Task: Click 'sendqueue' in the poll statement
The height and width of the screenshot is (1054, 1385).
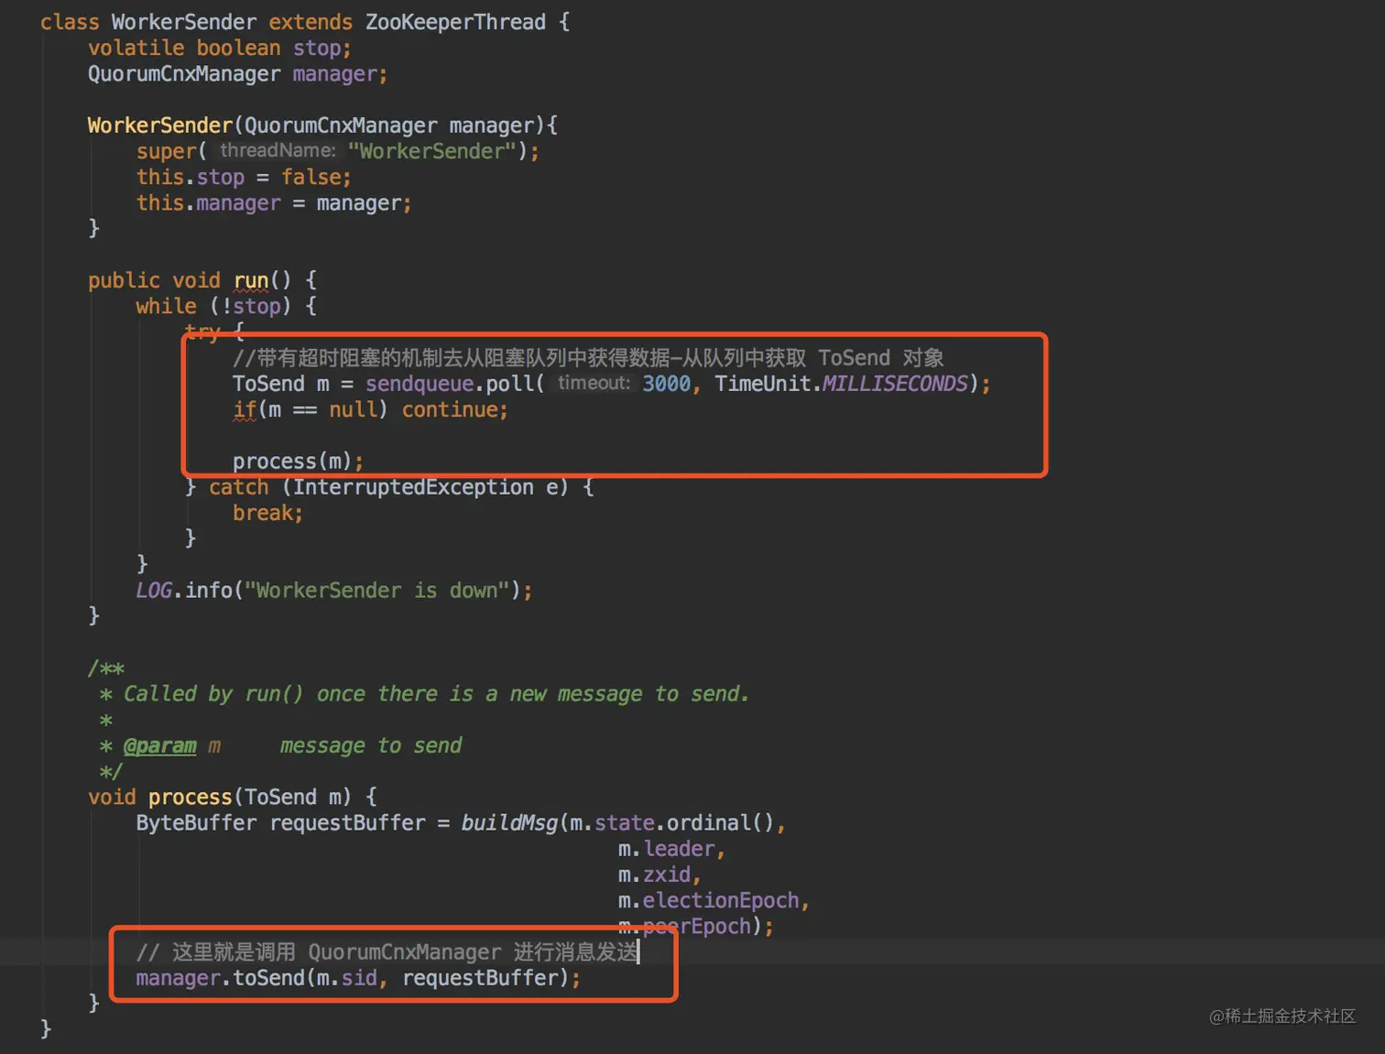Action: [420, 384]
